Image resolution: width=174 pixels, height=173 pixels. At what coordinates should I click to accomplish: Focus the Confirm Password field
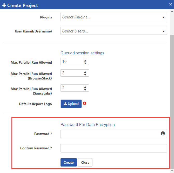pos(113,148)
